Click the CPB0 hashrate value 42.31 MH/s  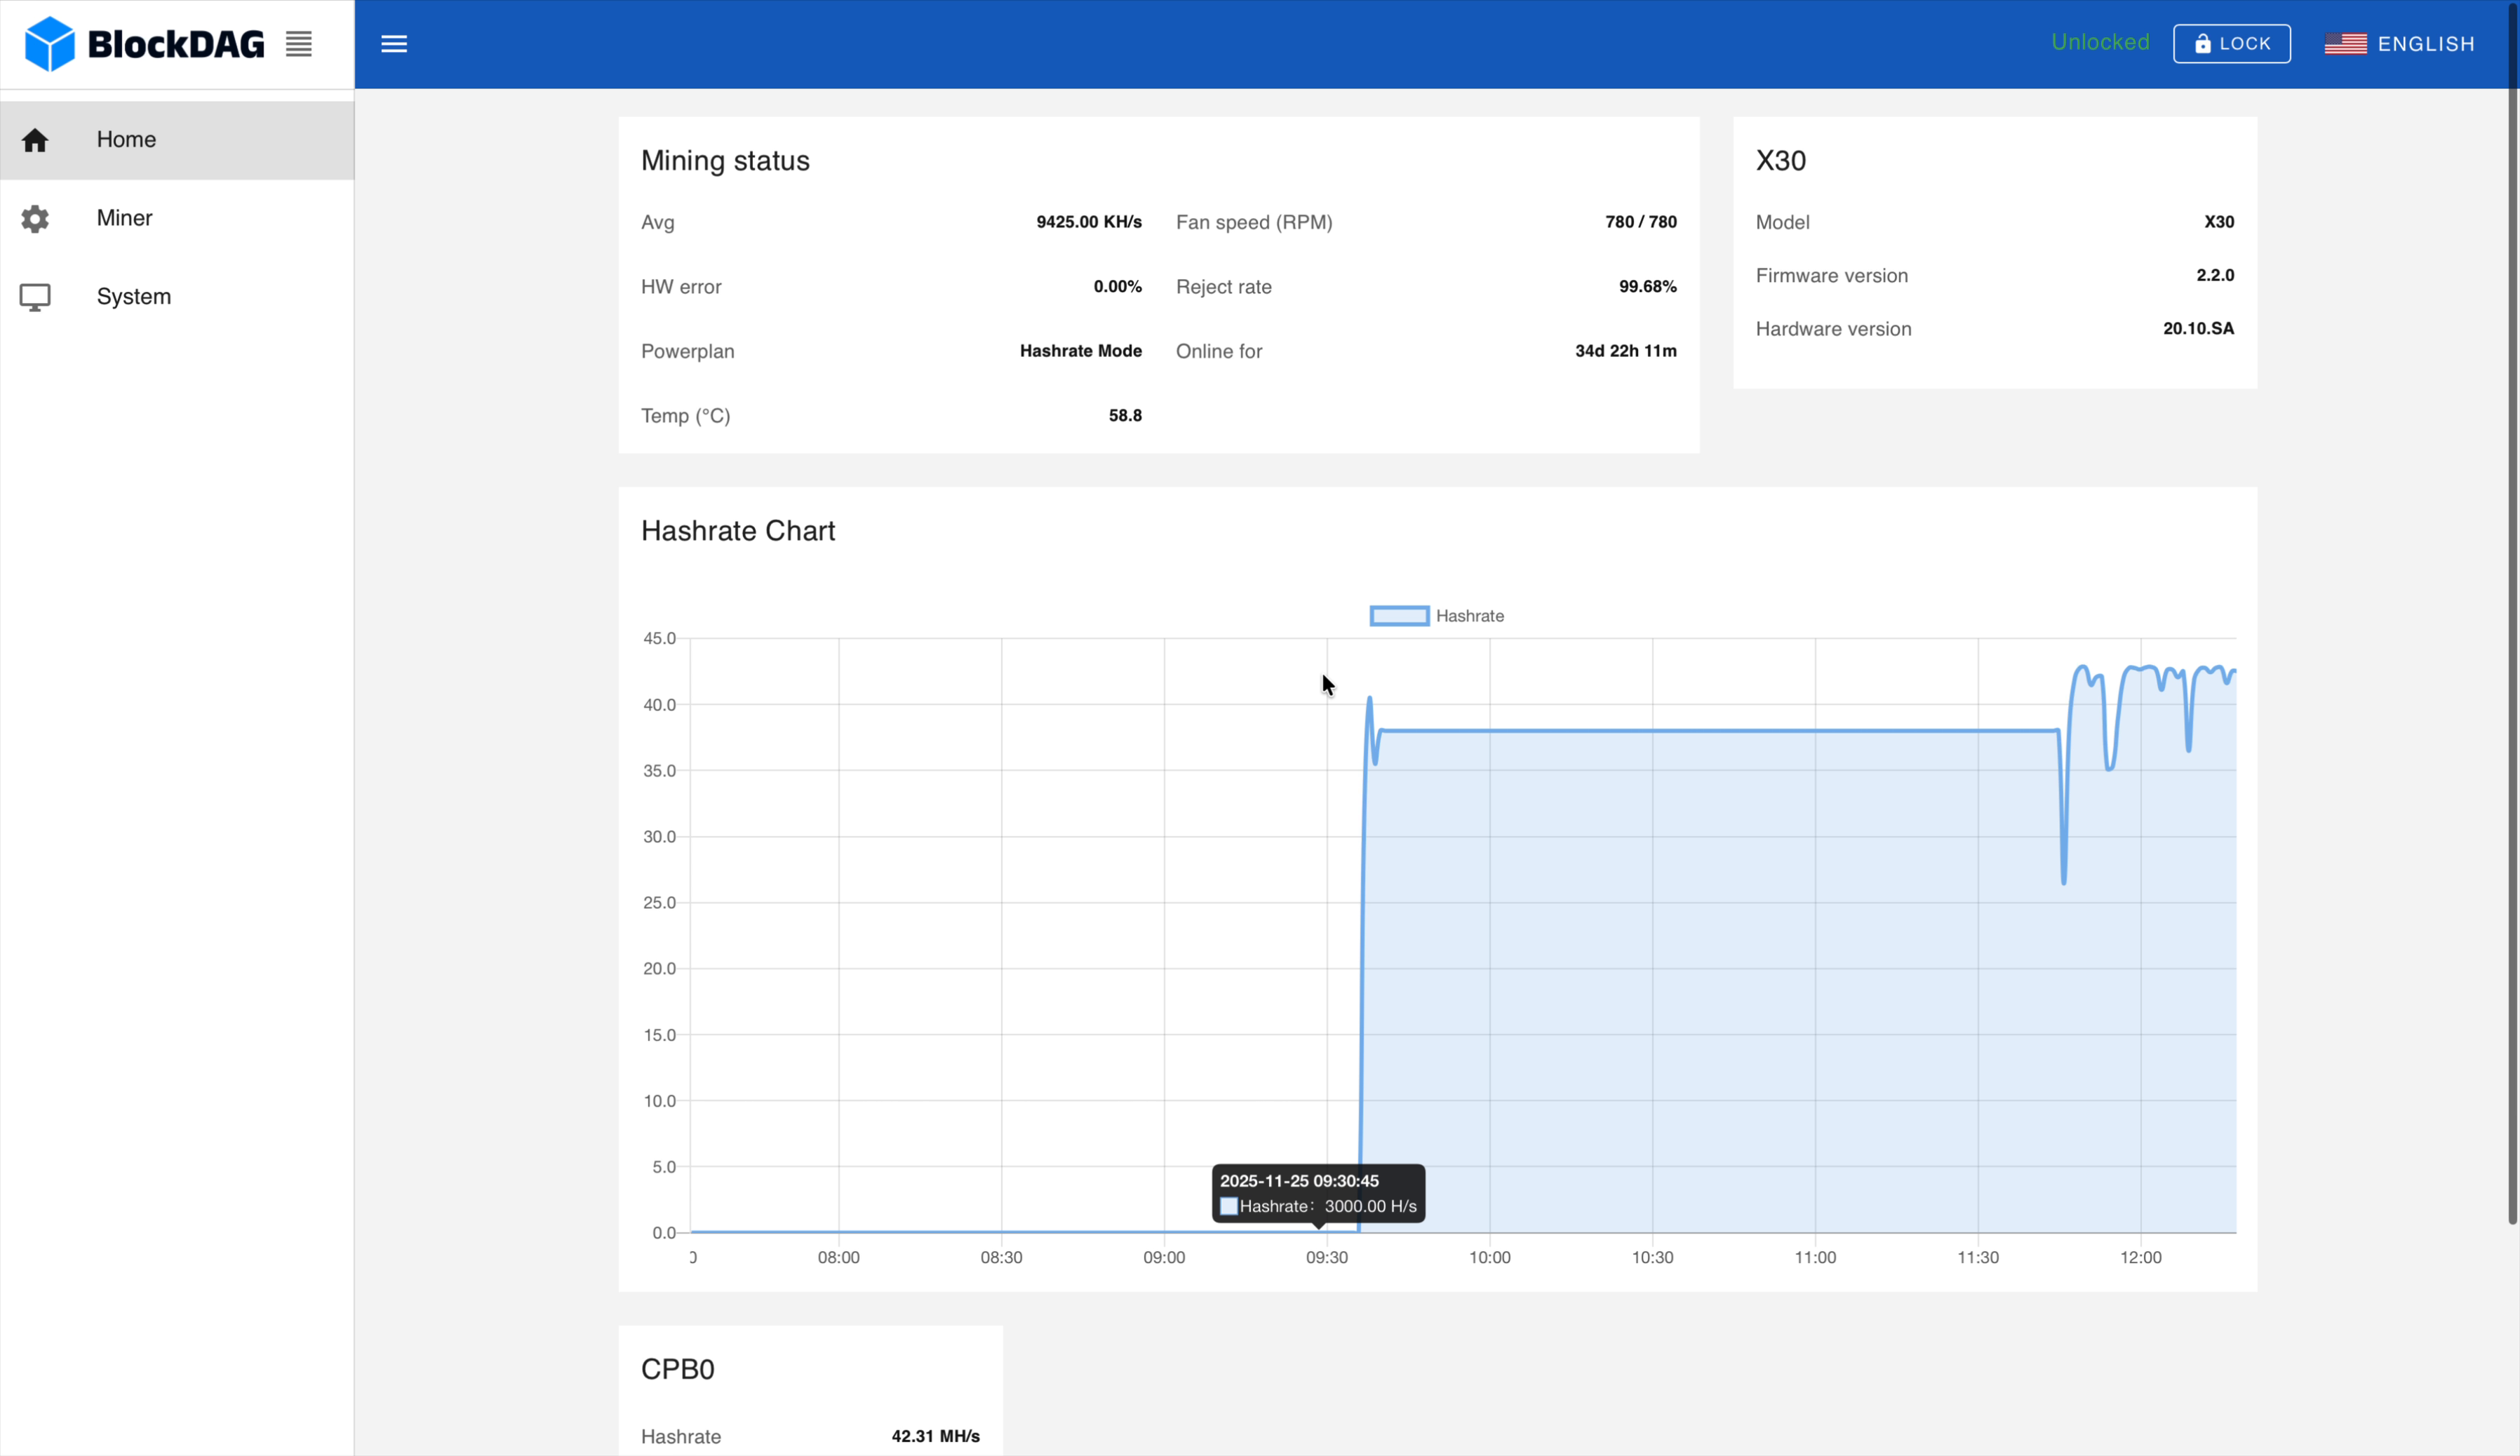pyautogui.click(x=935, y=1435)
